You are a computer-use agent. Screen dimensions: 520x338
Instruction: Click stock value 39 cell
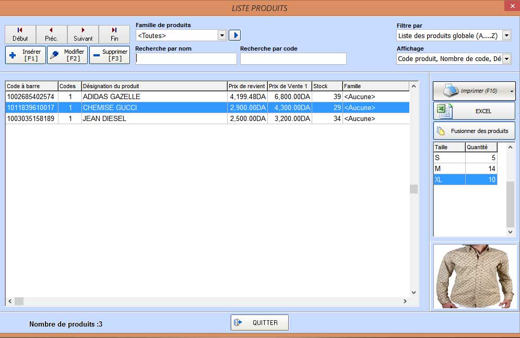(327, 97)
